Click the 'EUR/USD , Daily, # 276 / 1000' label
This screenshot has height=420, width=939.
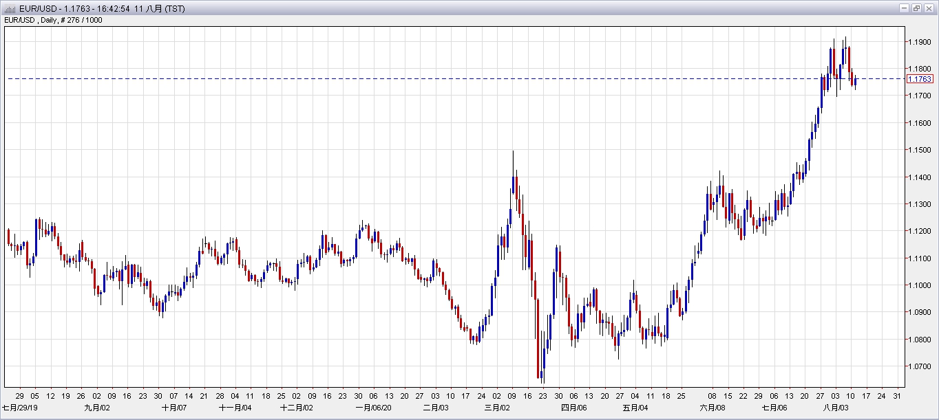pos(54,20)
